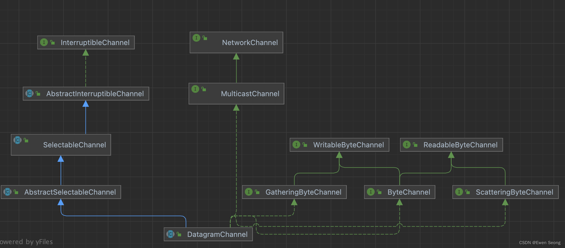Select the DatagramChannel node label
This screenshot has height=248, width=565.
point(217,234)
